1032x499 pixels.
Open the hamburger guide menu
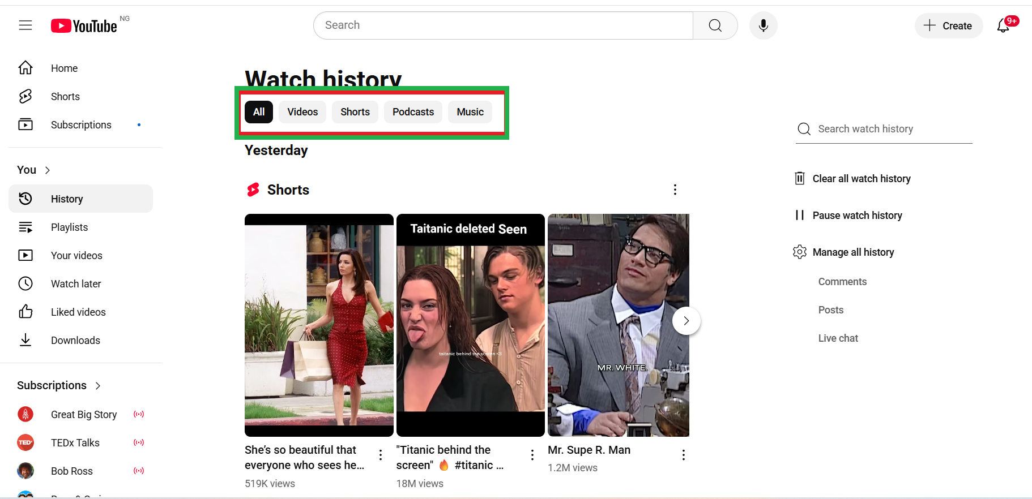click(25, 25)
